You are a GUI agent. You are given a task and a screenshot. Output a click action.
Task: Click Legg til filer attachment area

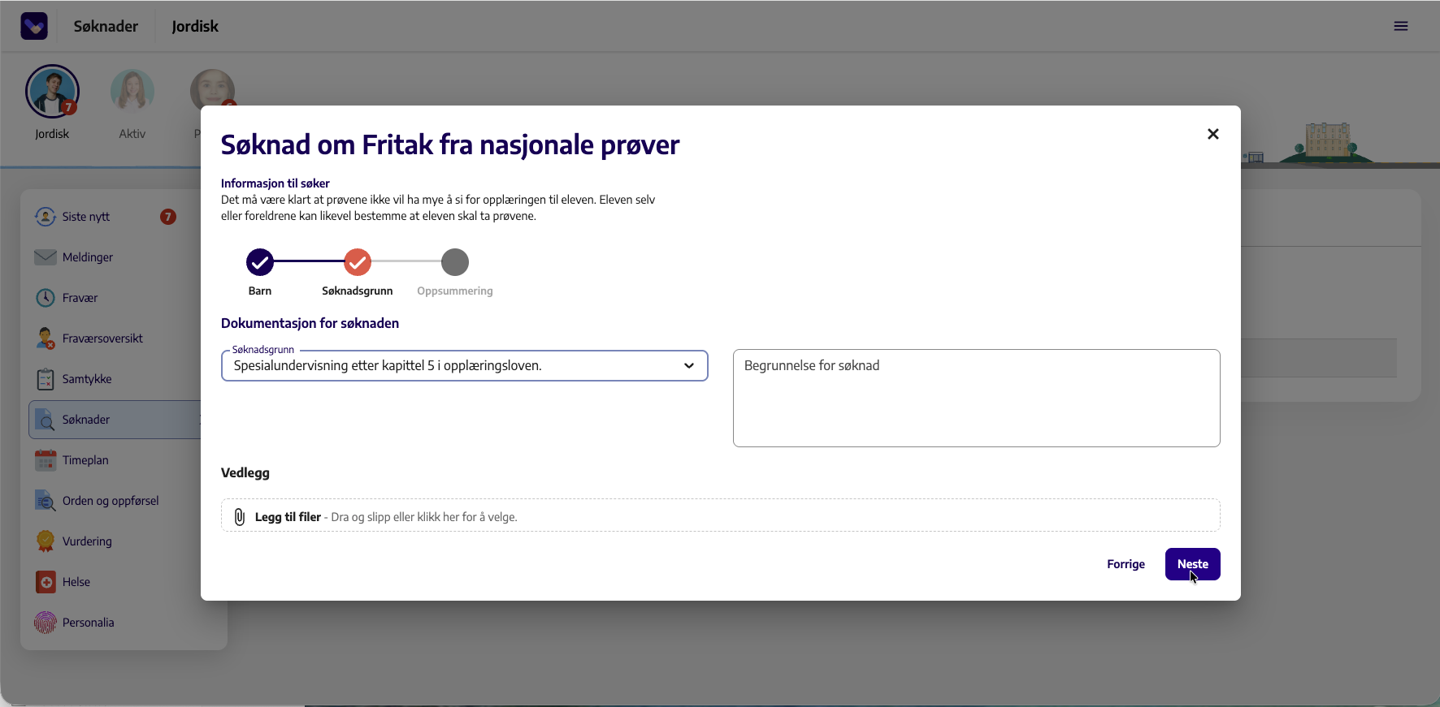click(721, 516)
